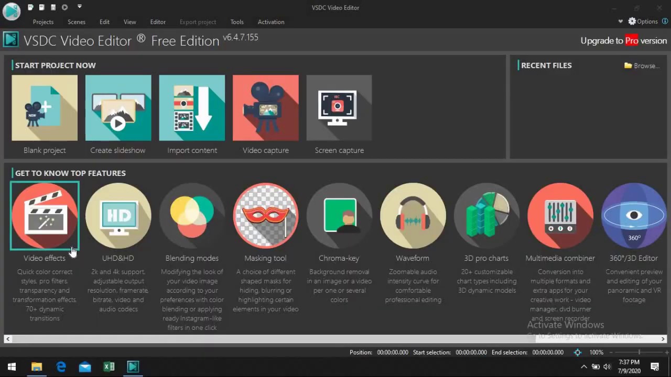671x377 pixels.
Task: Click the features scrollbar right arrow
Action: click(x=663, y=339)
